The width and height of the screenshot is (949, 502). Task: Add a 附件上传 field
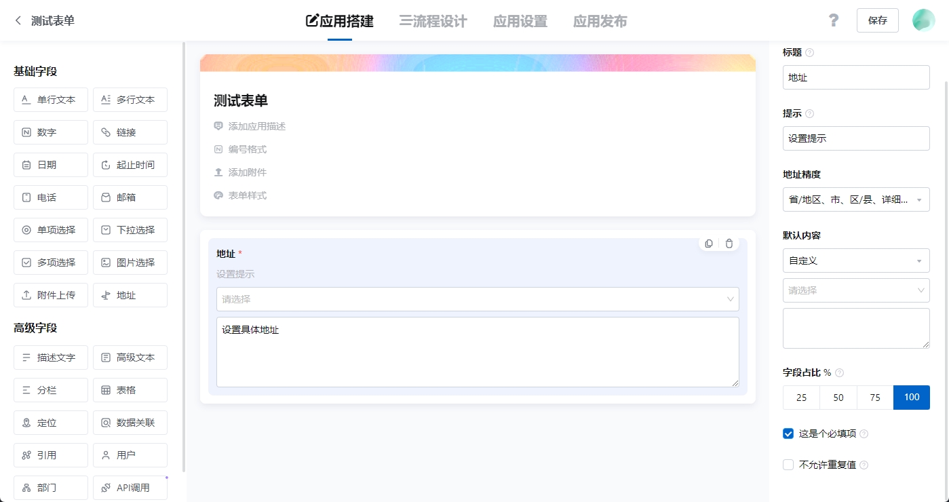[50, 294]
